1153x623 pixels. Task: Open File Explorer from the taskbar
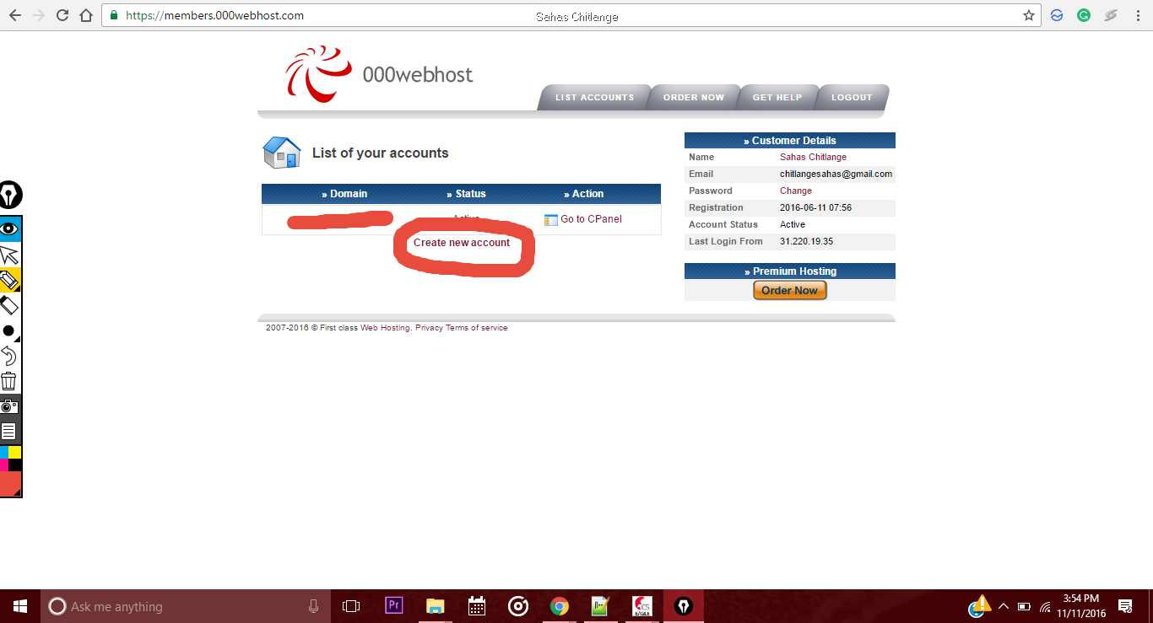(x=435, y=606)
